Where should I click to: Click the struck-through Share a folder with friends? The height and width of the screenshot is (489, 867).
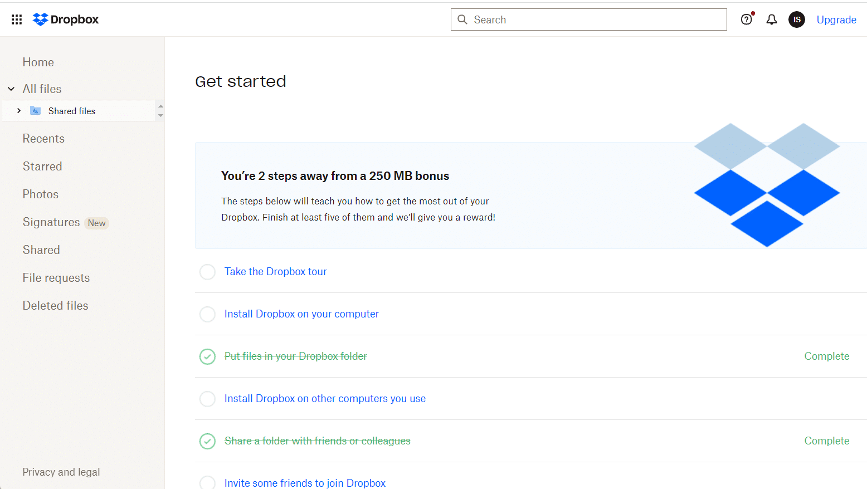318,441
